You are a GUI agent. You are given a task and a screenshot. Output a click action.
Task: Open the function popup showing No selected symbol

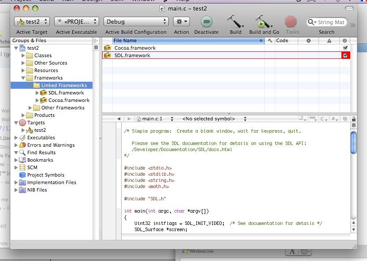[x=209, y=118]
